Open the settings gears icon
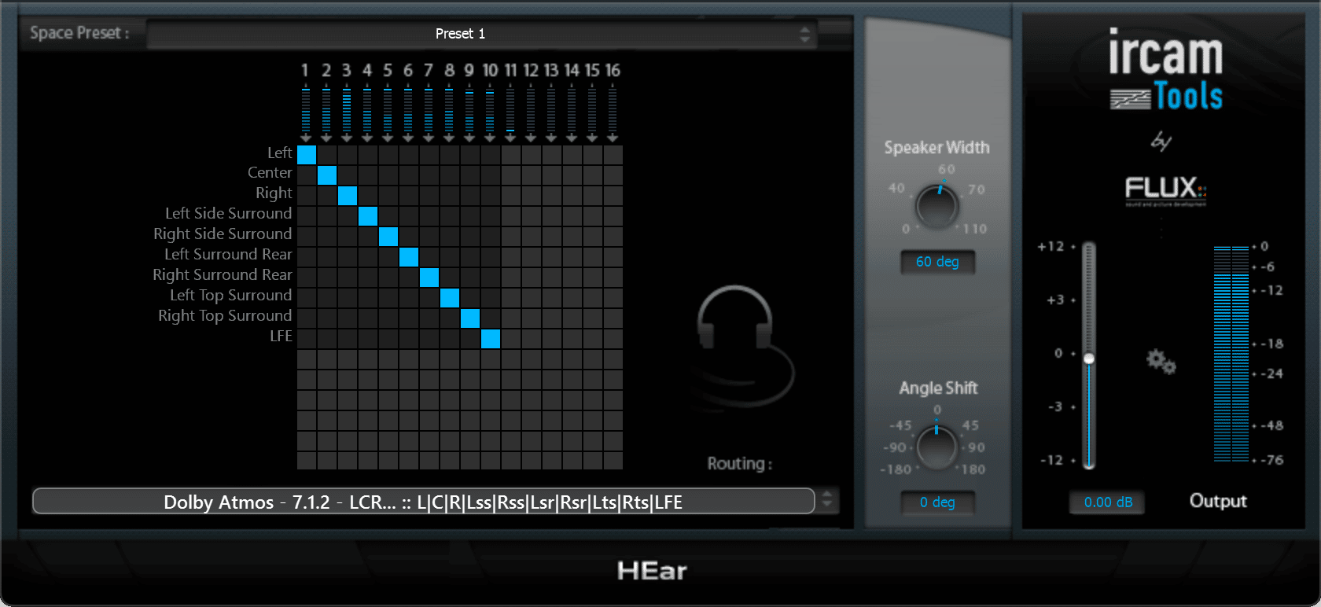Viewport: 1321px width, 607px height. (x=1161, y=362)
